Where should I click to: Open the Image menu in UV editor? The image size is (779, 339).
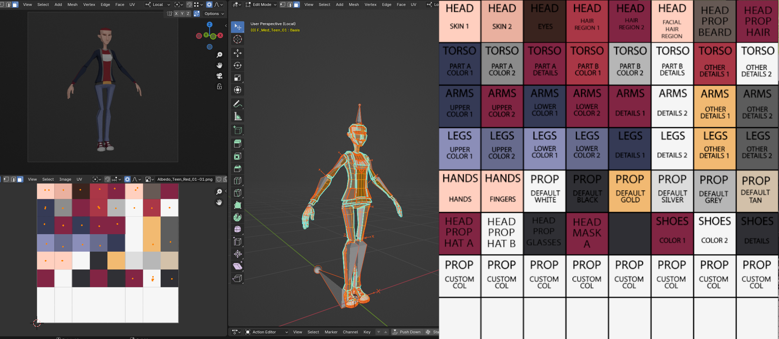pyautogui.click(x=65, y=179)
